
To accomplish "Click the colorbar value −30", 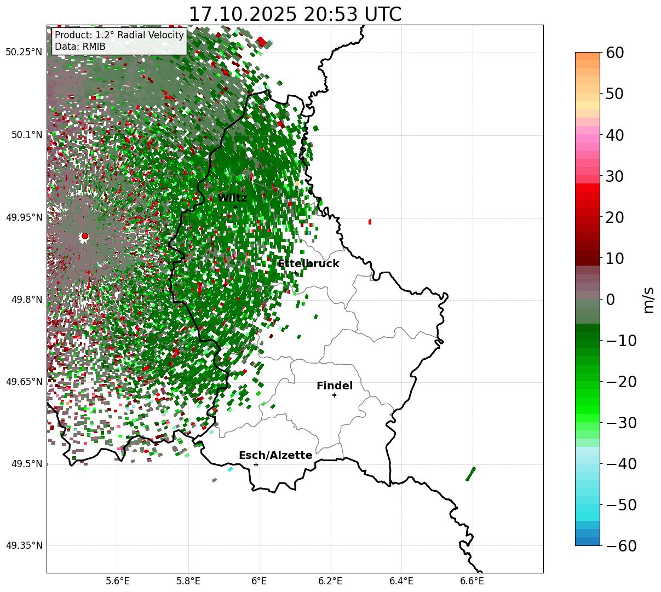I will (621, 422).
